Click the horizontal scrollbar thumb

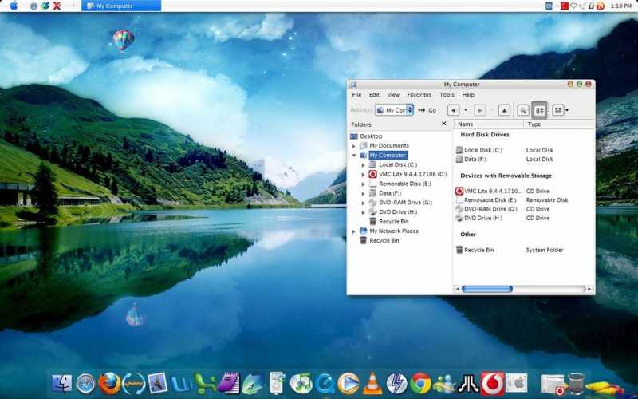tap(487, 289)
